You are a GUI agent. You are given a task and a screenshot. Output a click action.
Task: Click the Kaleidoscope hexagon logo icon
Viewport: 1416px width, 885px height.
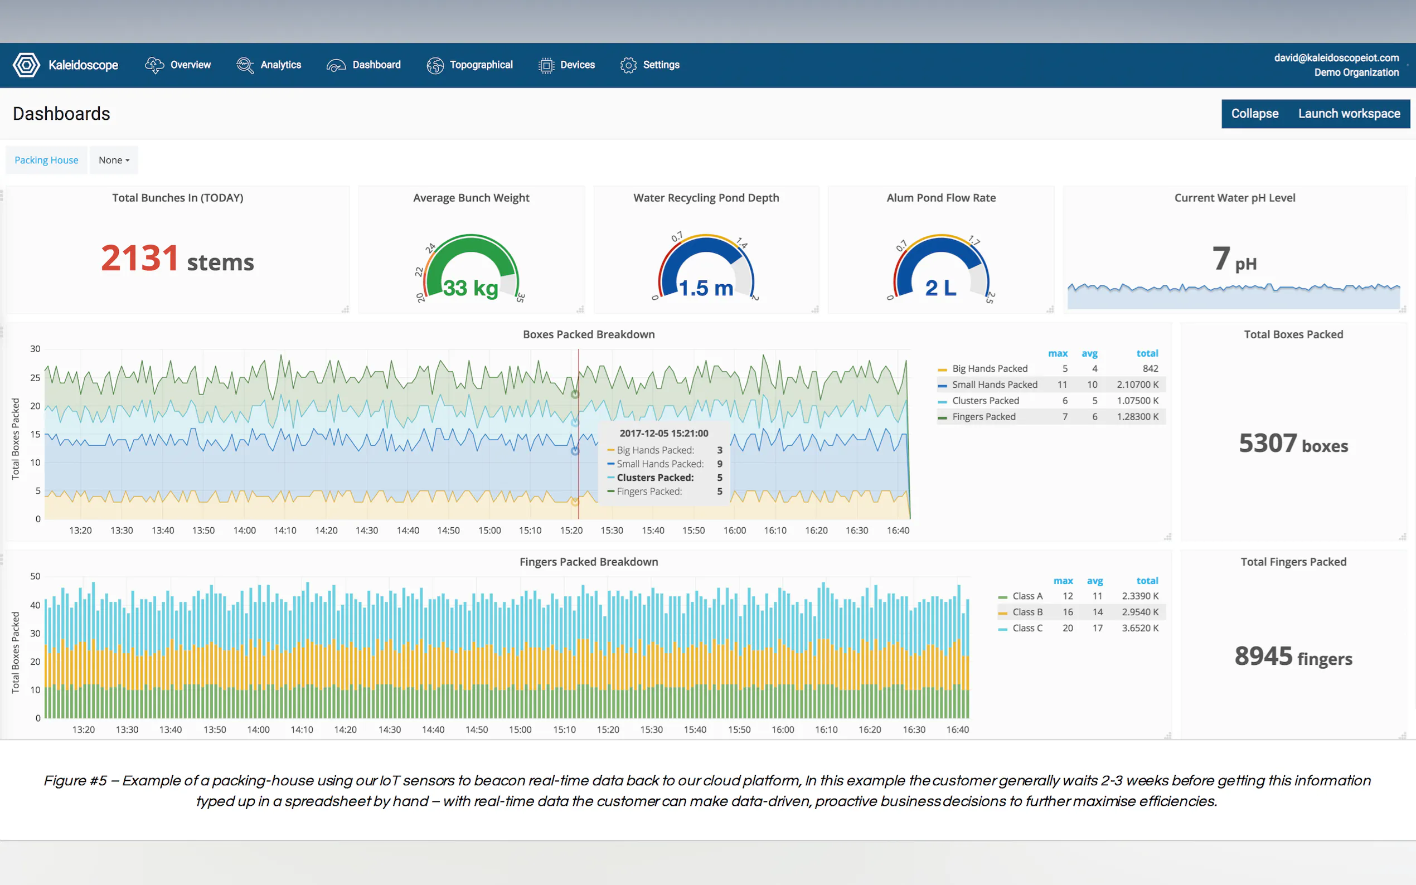tap(26, 65)
